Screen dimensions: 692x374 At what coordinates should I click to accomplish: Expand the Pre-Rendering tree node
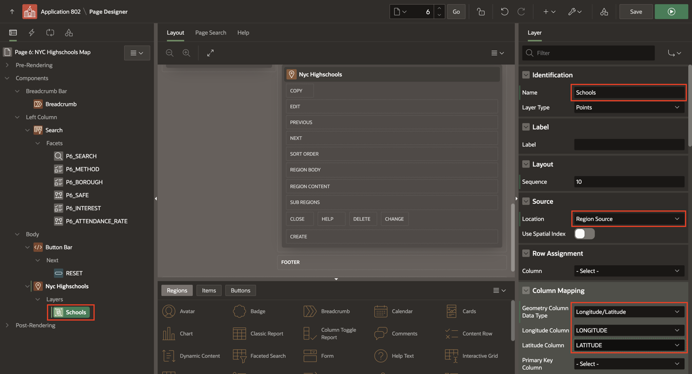(7, 65)
